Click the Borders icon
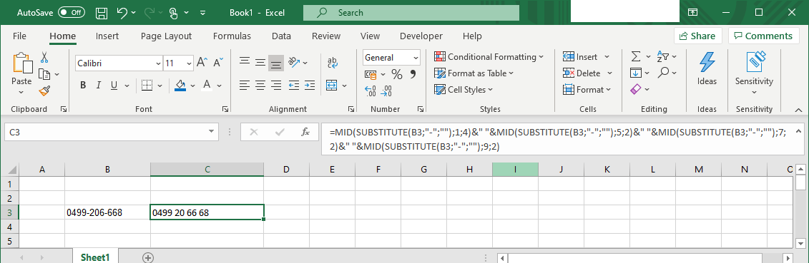The width and height of the screenshot is (809, 263). coord(147,86)
